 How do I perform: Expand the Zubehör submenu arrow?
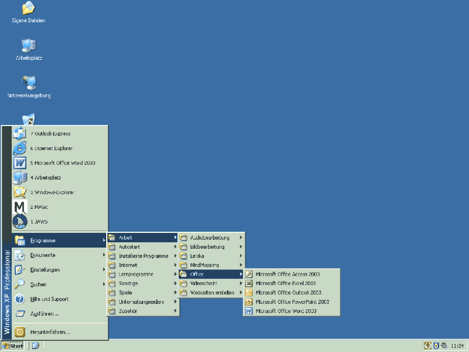(x=175, y=311)
